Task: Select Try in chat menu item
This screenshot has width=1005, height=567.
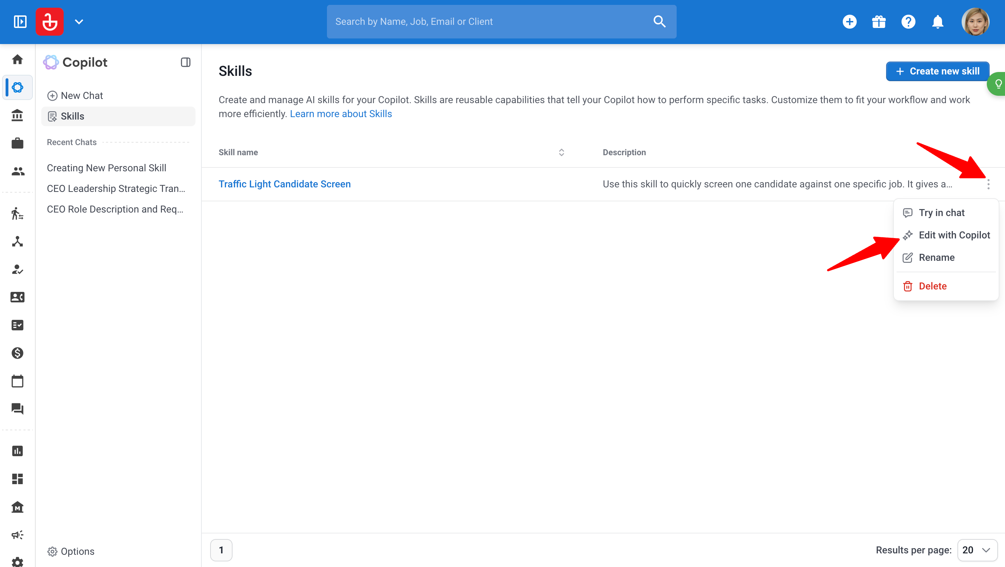Action: (x=946, y=213)
